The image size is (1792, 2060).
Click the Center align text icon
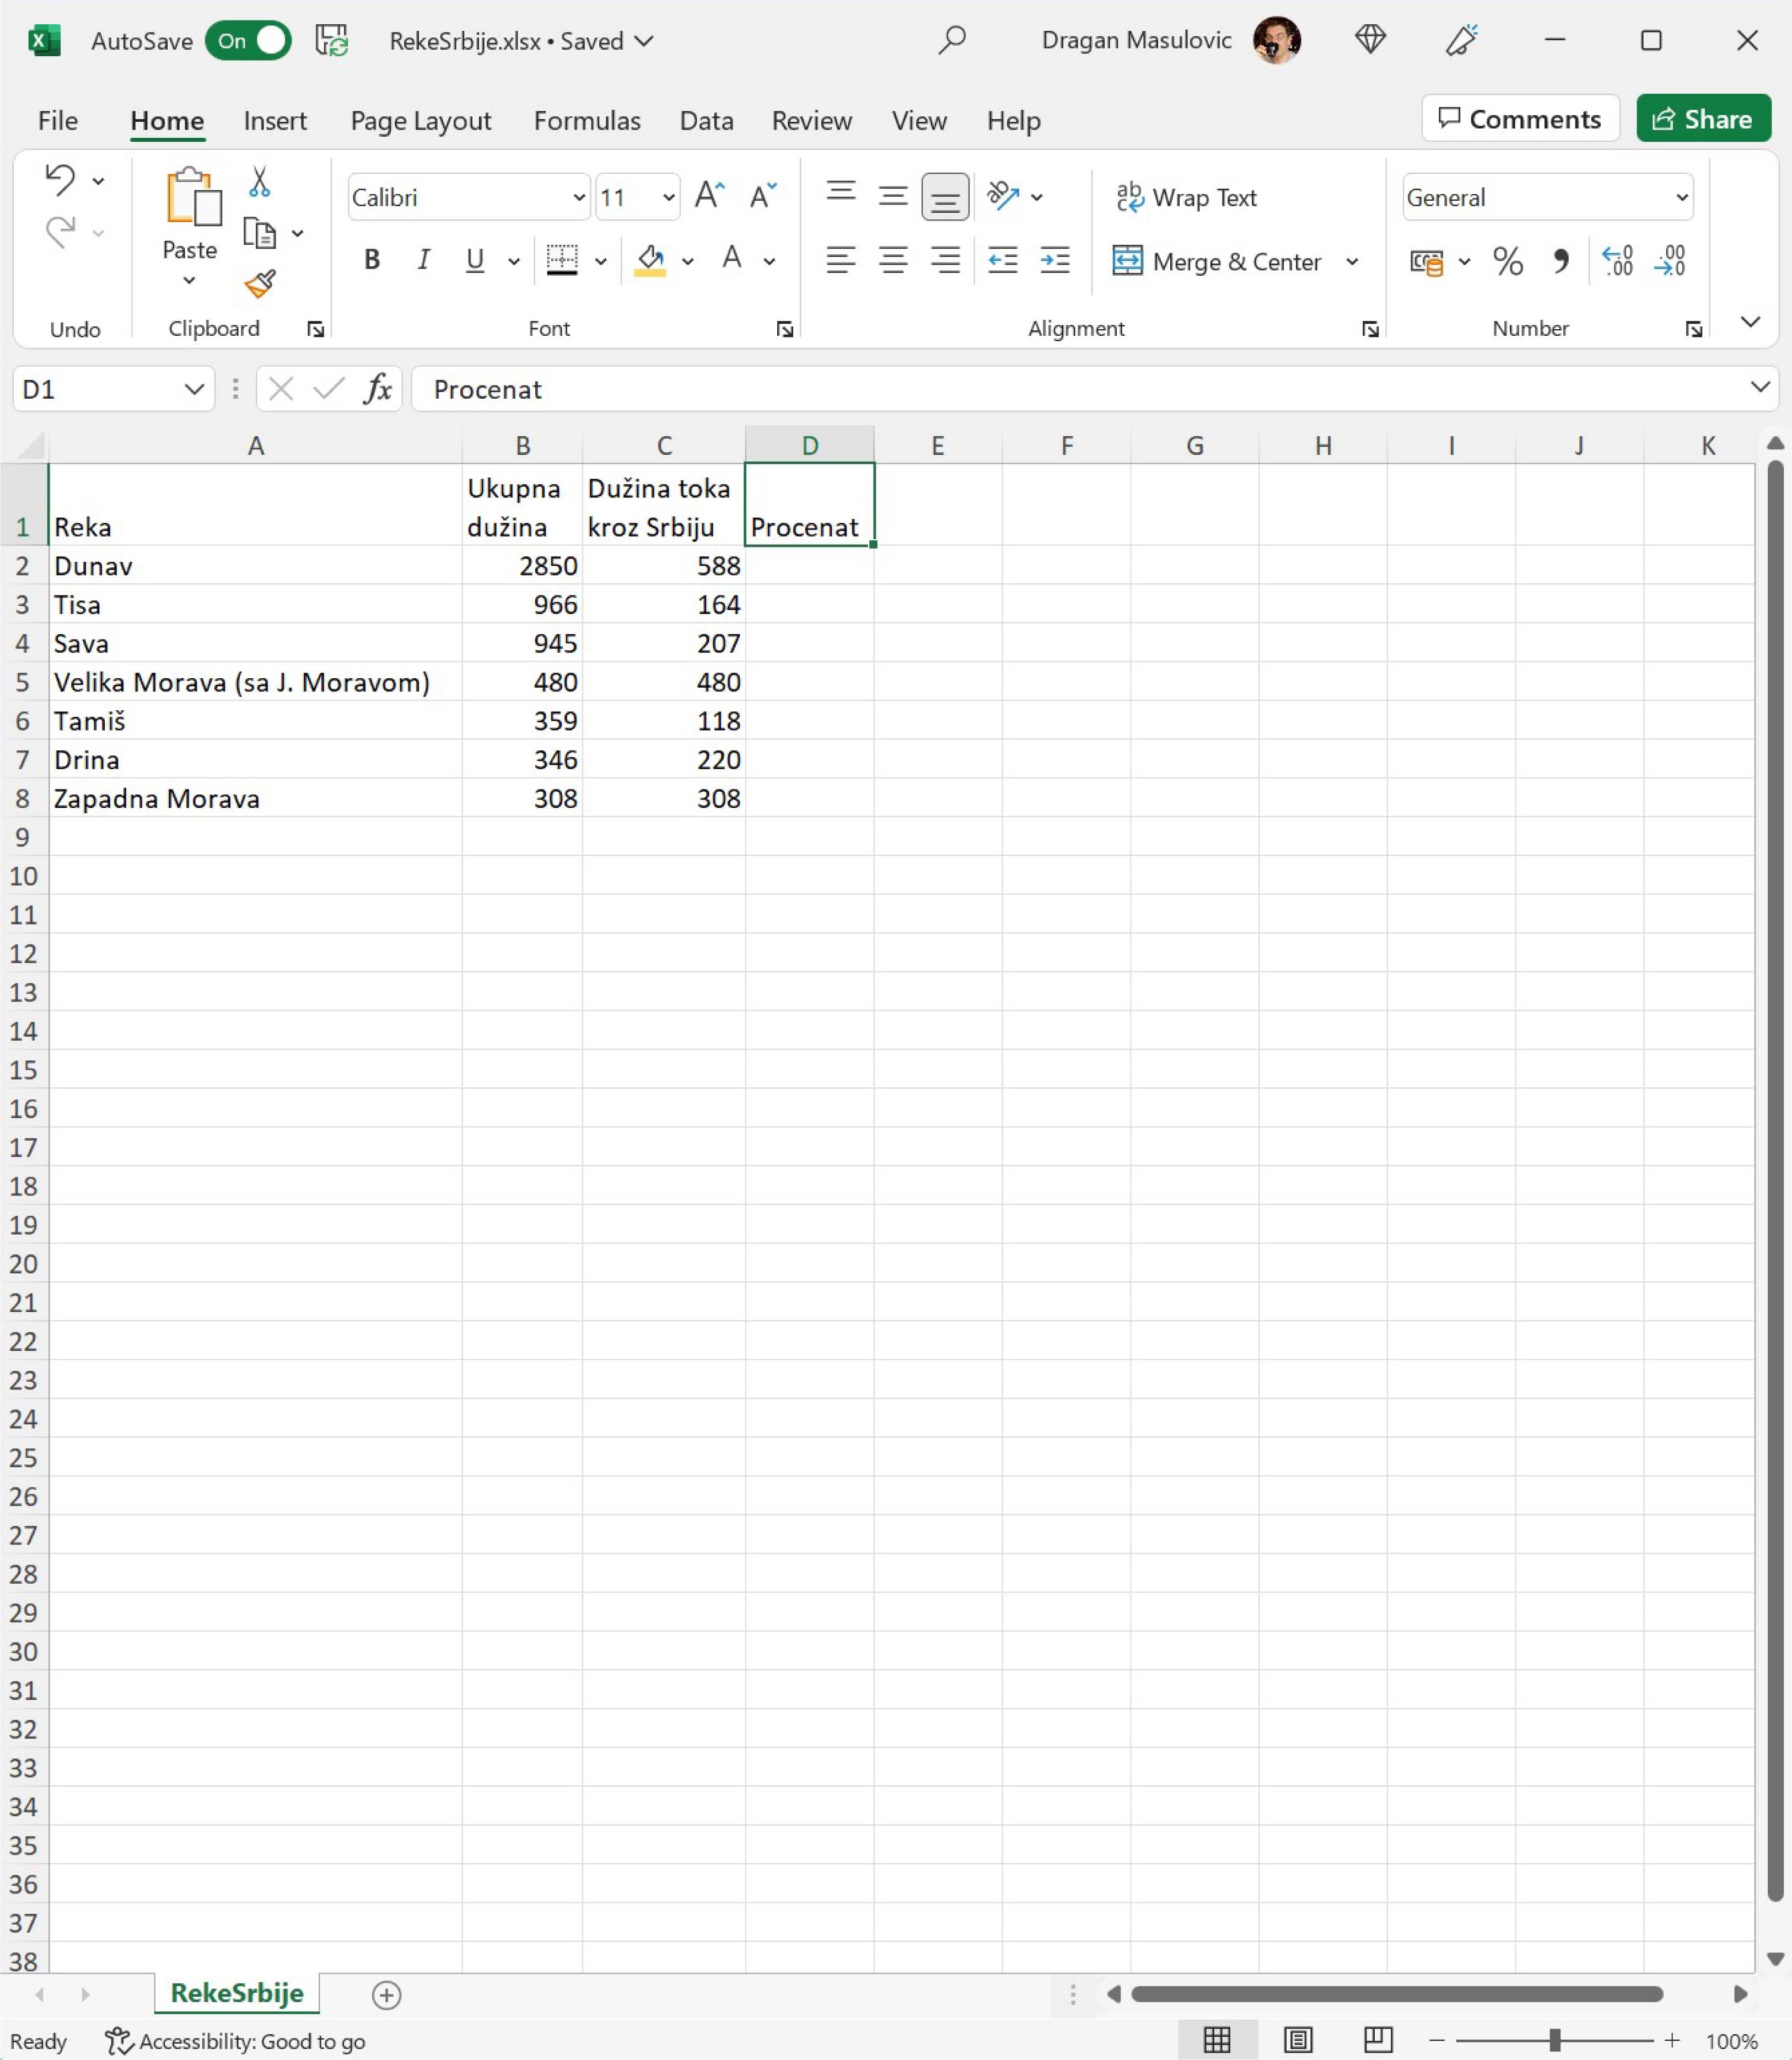(x=892, y=261)
